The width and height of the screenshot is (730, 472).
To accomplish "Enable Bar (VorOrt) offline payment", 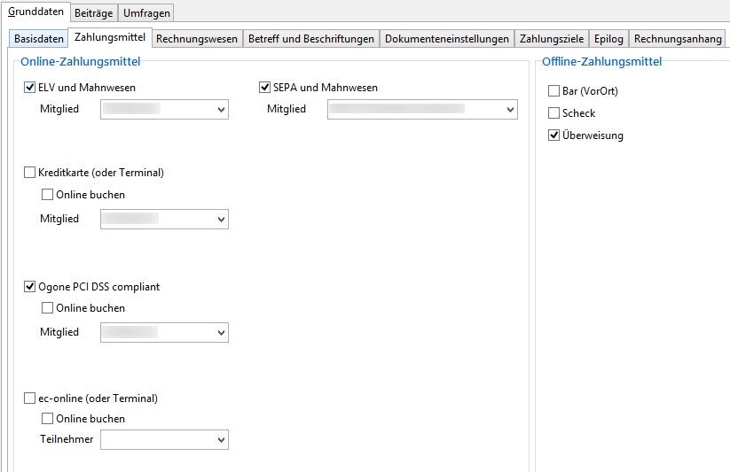I will [554, 91].
